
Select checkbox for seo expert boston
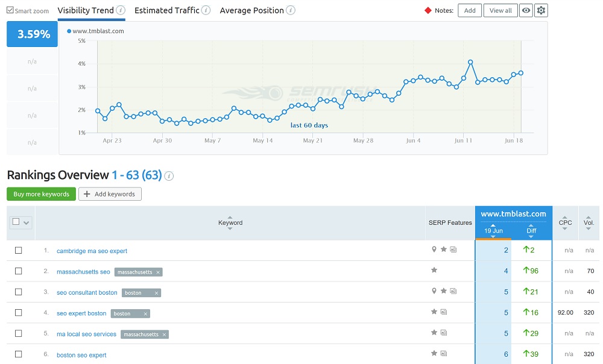coord(18,313)
